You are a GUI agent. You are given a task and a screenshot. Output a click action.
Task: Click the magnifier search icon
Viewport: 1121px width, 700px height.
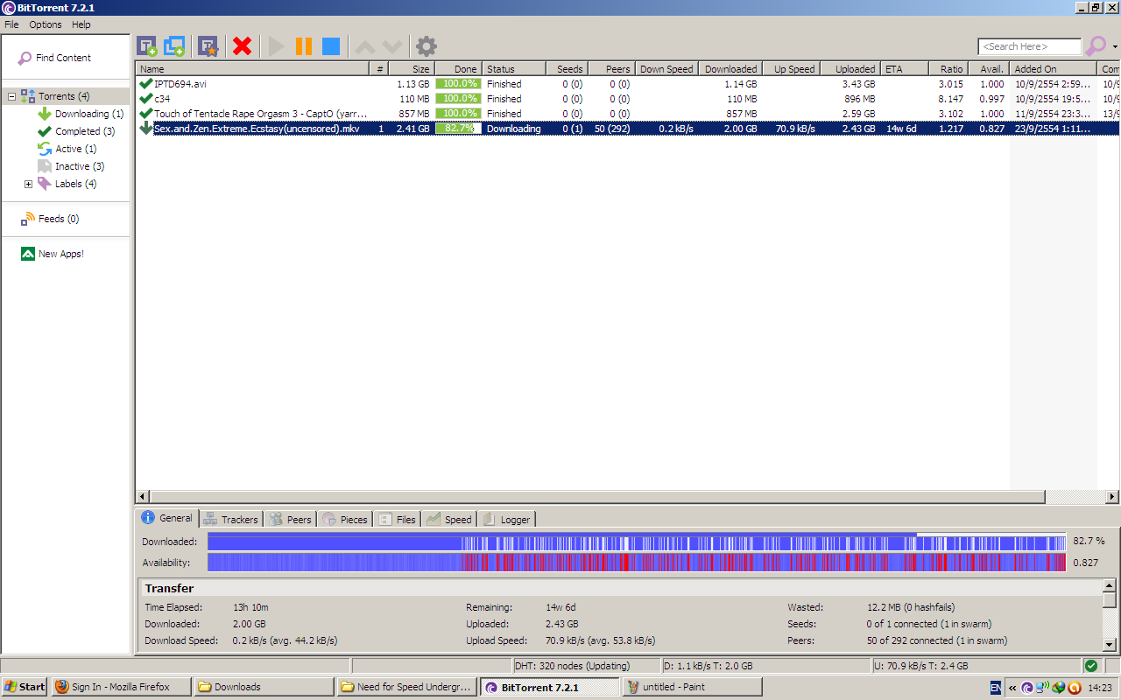coord(1096,46)
